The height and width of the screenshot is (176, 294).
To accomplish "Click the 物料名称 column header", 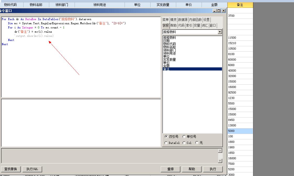I will pos(36,5).
